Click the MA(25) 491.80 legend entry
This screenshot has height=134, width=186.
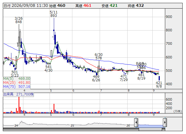pos(17,83)
